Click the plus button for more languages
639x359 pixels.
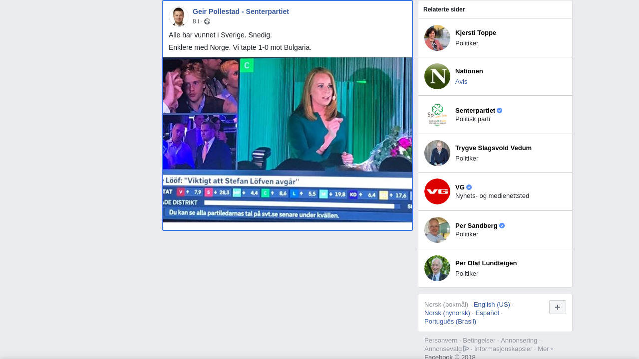(x=558, y=307)
